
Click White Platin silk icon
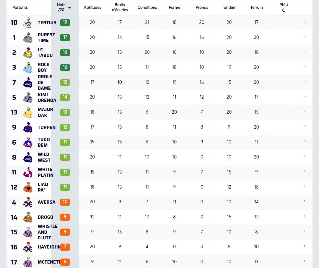click(x=28, y=172)
